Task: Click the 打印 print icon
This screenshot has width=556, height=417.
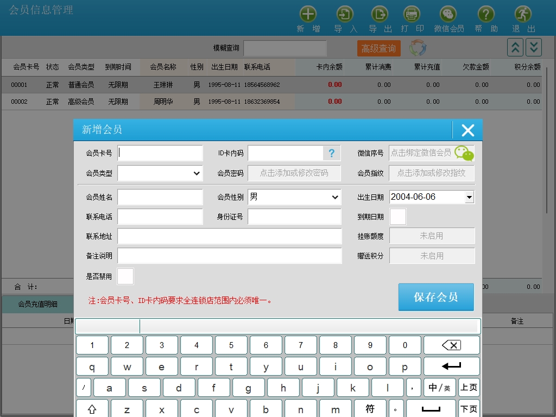Action: [x=412, y=15]
